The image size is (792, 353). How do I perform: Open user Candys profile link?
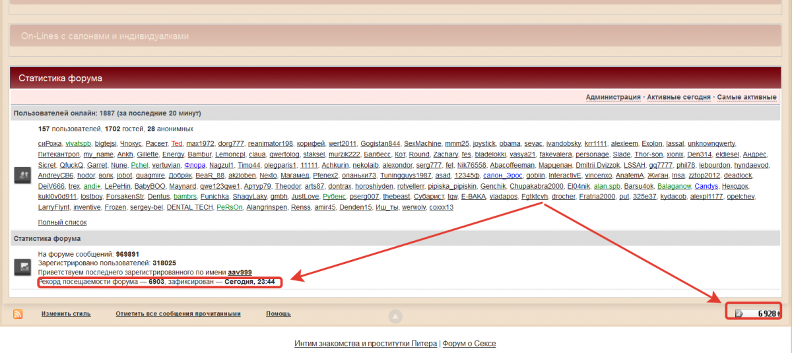pos(706,186)
